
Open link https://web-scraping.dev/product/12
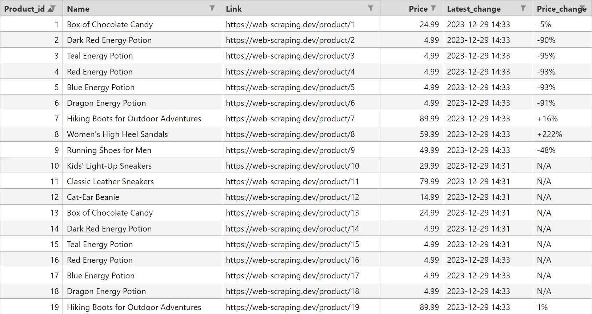coord(292,197)
